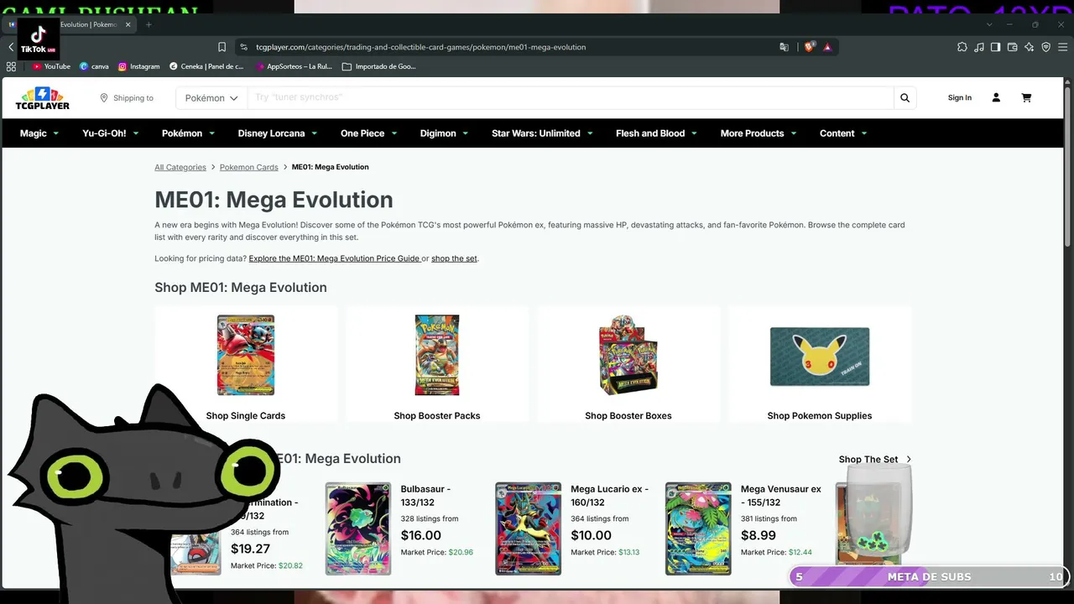Viewport: 1074px width, 604px height.
Task: Open the Brave playlist music note icon
Action: pos(978,47)
